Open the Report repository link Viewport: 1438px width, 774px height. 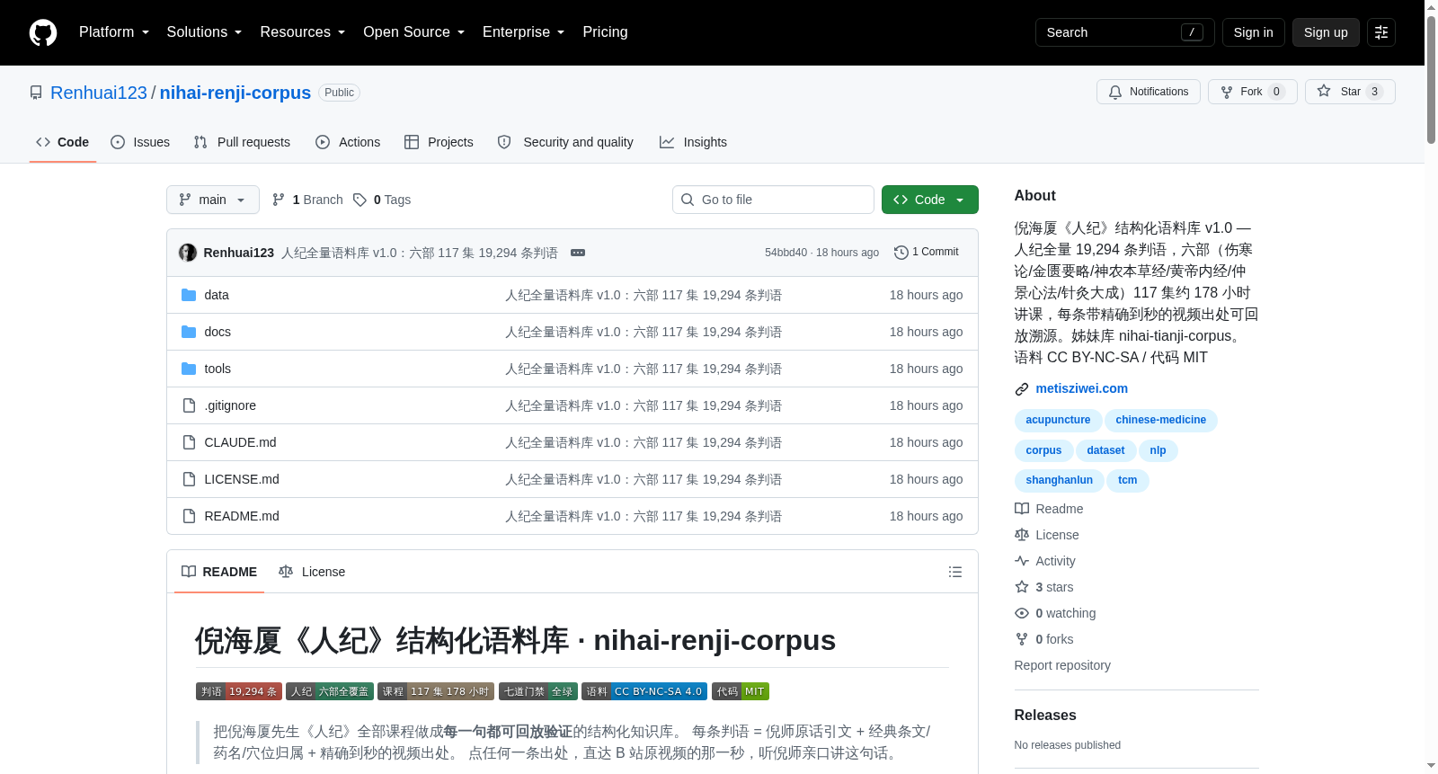coord(1062,665)
